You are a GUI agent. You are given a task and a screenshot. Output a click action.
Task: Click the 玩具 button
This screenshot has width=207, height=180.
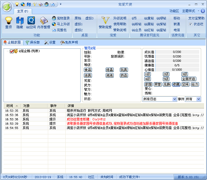[x=124, y=70]
